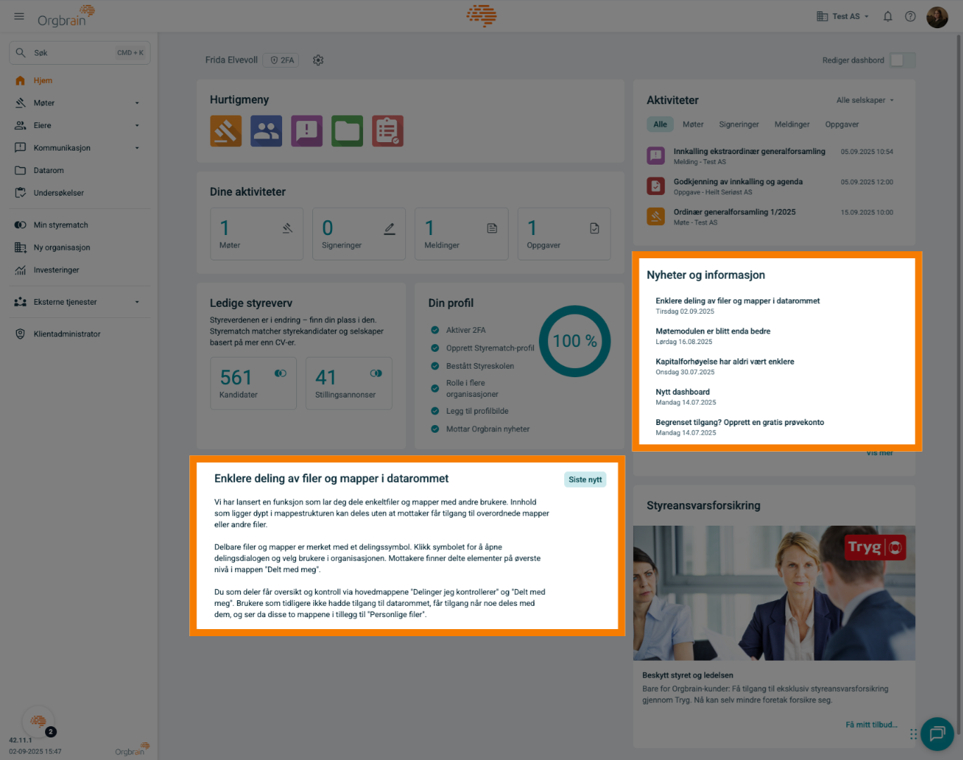Viewport: 963px width, 760px height.
Task: Open the Alle selskaper filter dropdown
Action: pos(865,100)
